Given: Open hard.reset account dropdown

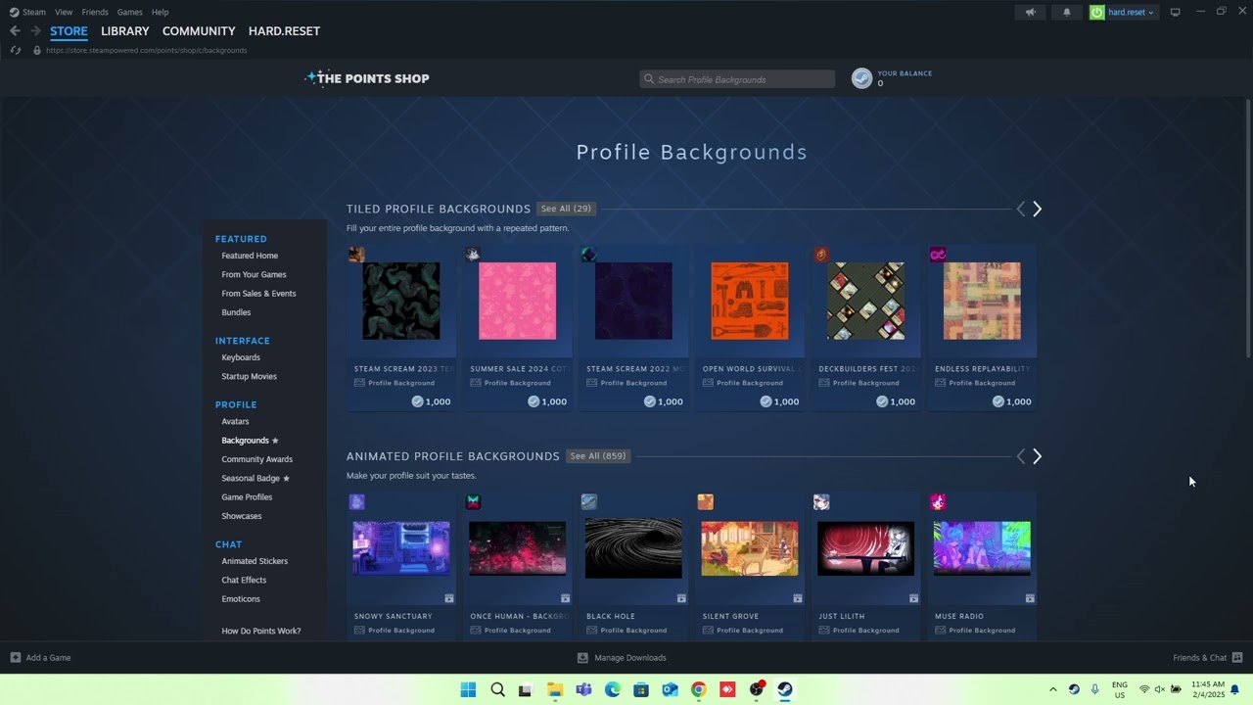Looking at the screenshot, I should tap(1123, 12).
